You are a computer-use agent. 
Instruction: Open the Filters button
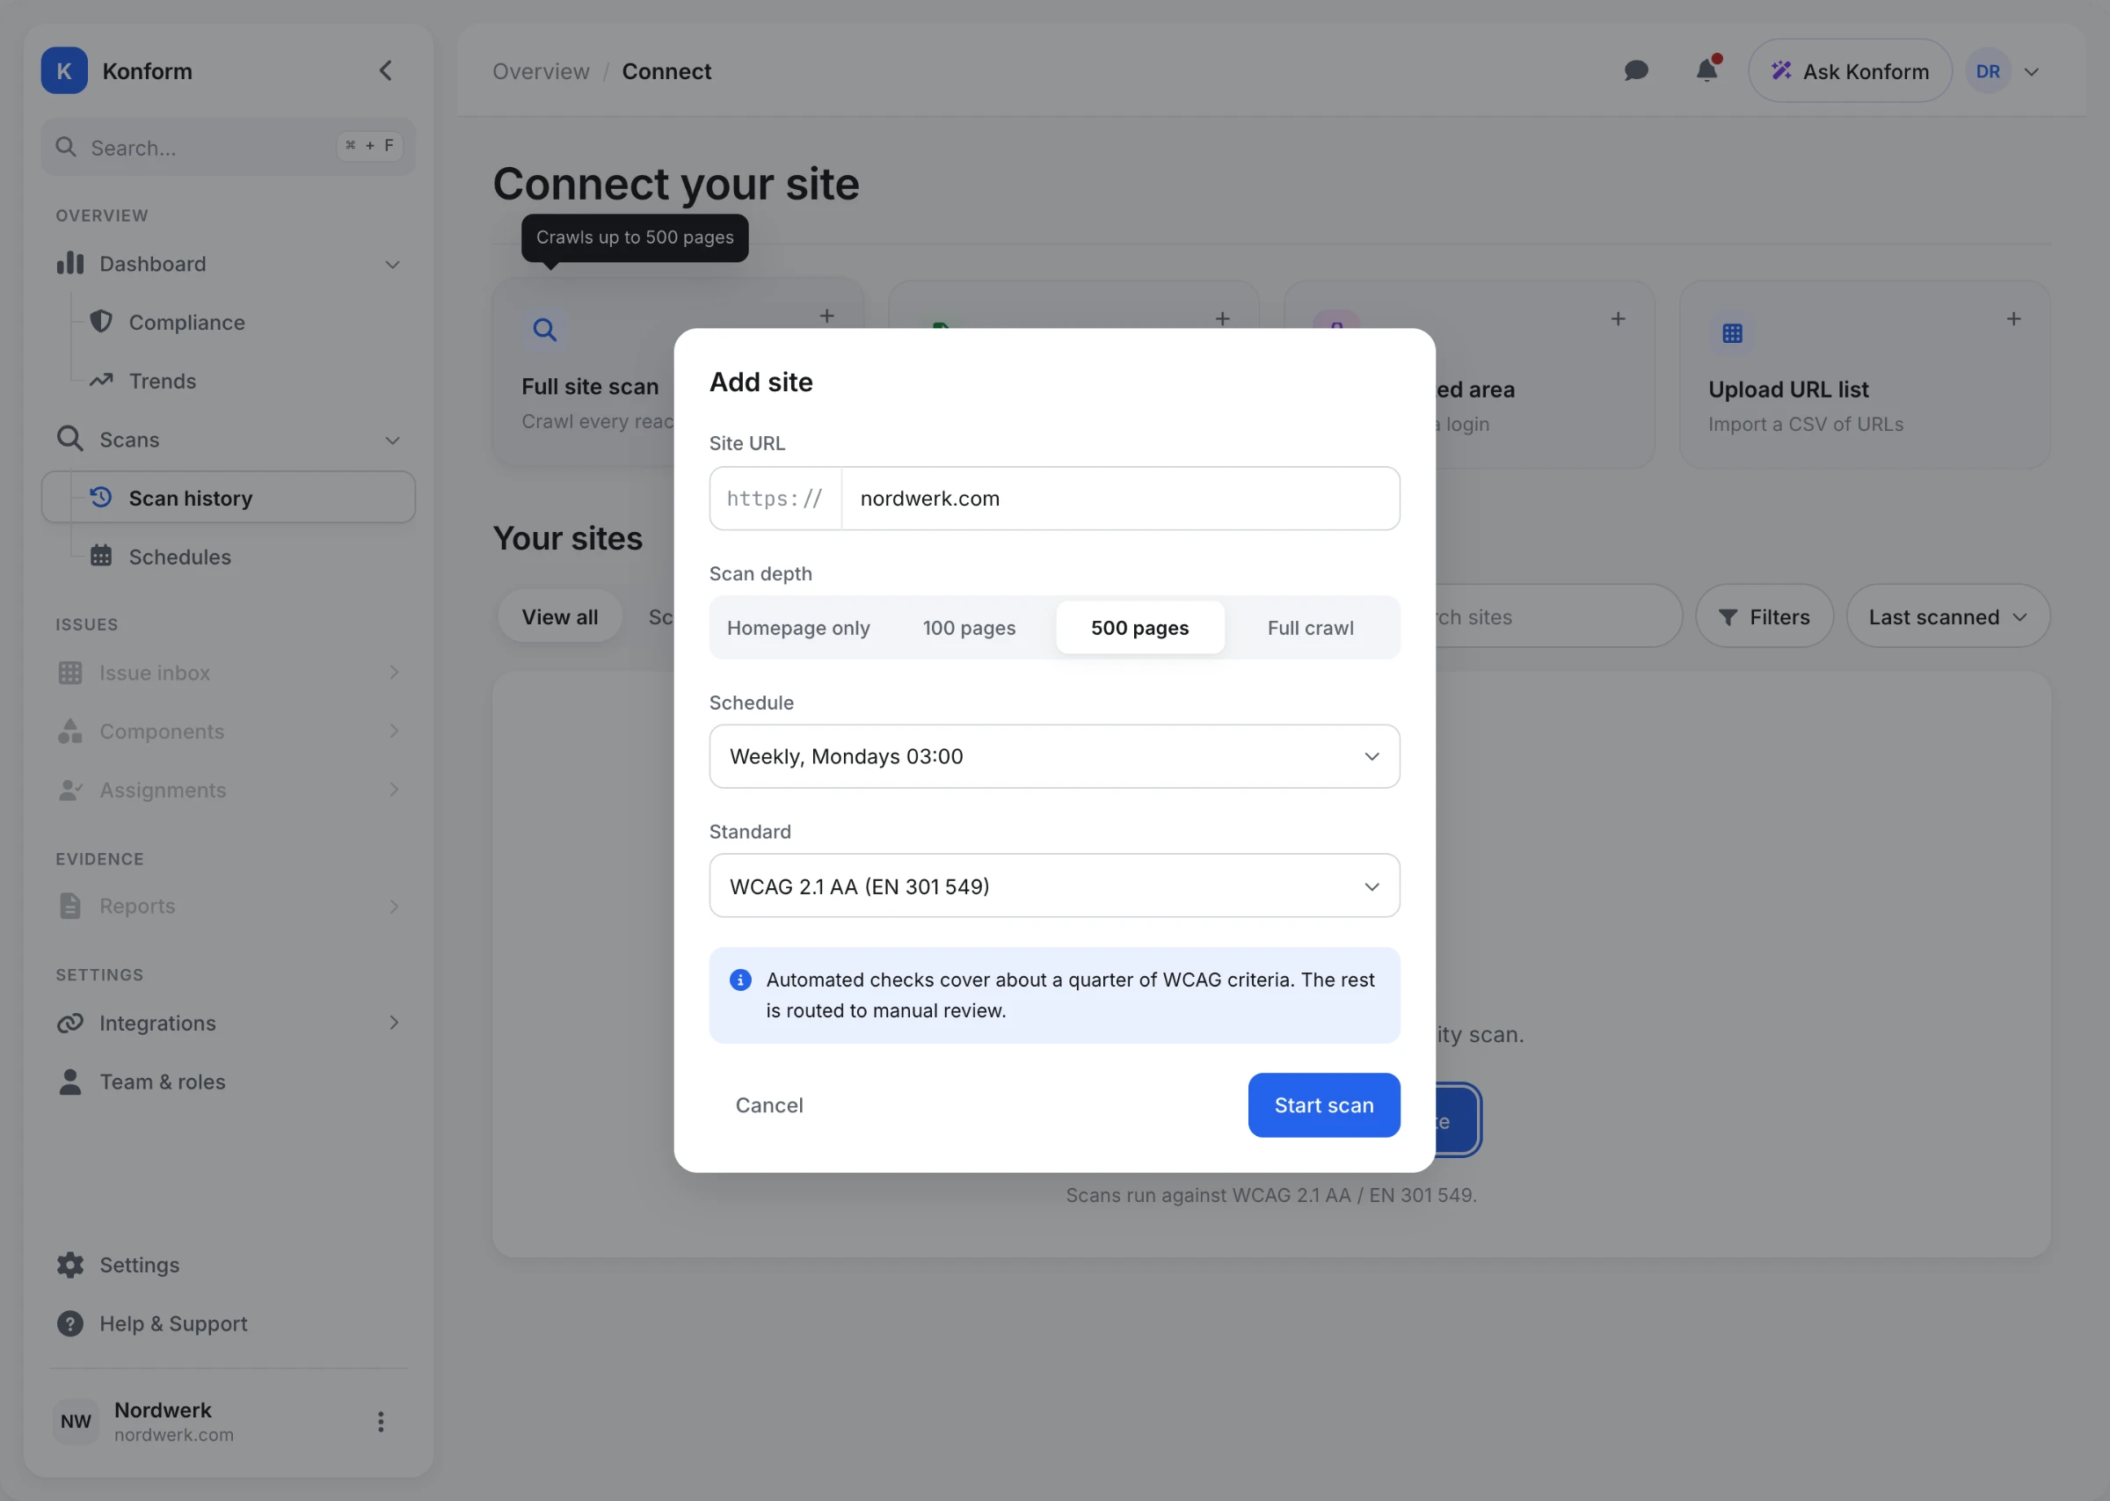click(x=1764, y=616)
